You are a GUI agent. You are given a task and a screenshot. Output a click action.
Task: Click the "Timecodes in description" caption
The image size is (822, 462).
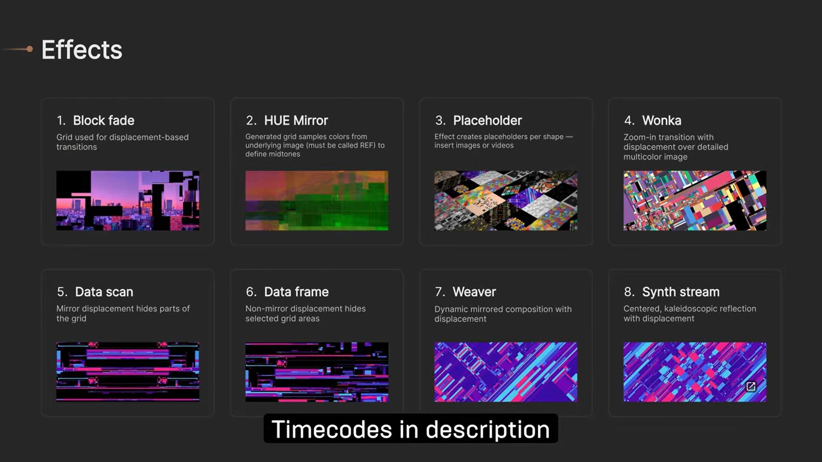tap(411, 429)
